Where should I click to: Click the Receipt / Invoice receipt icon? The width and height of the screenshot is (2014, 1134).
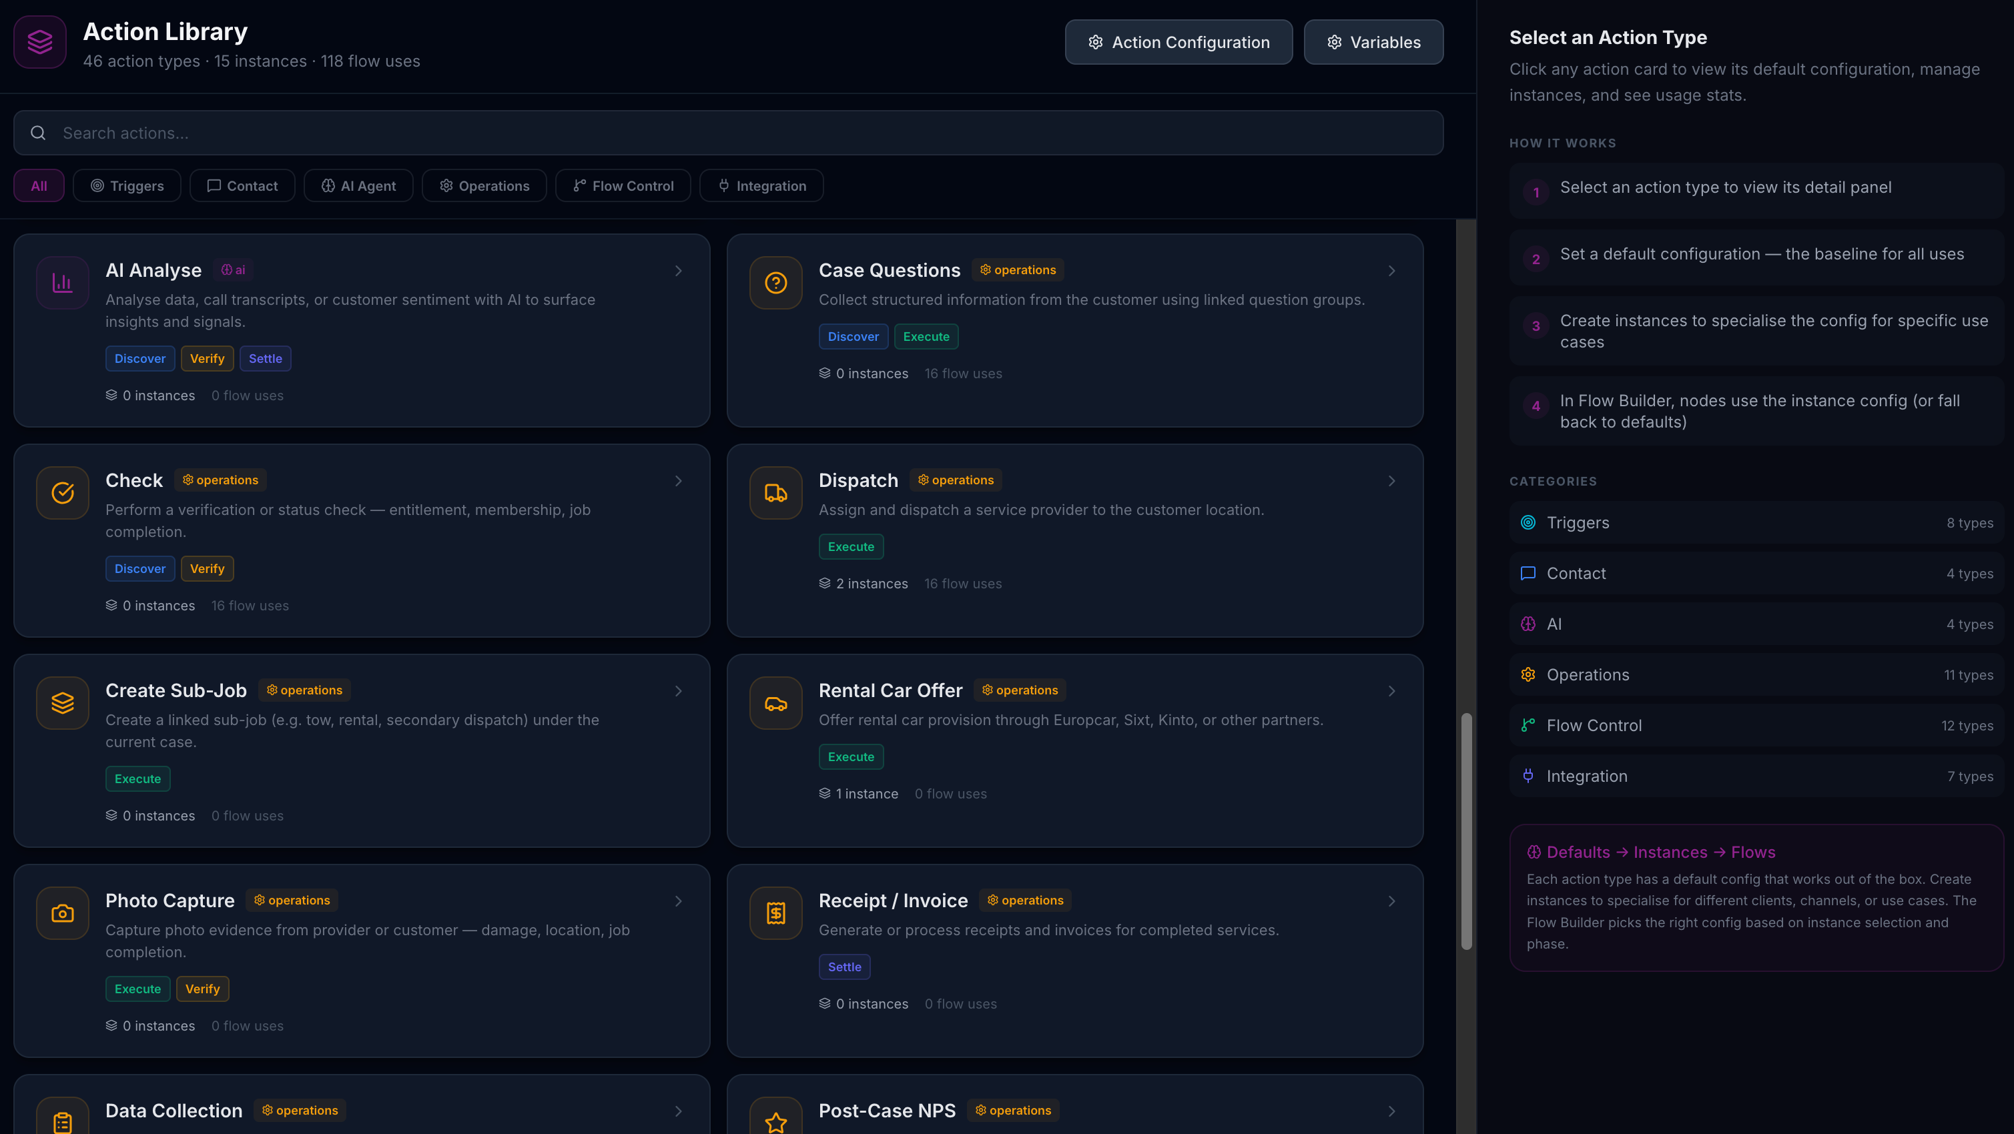click(775, 914)
